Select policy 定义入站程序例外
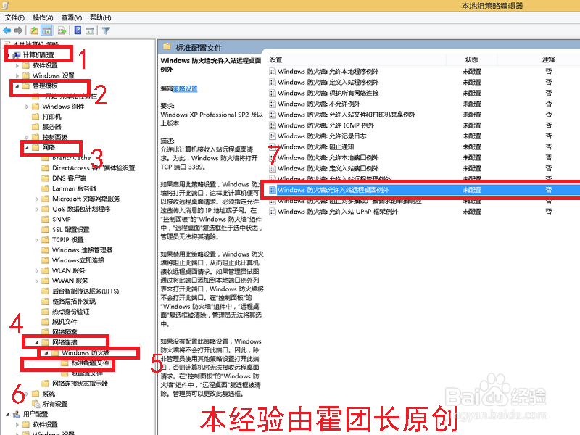Screen dimensions: 580x435 328,82
